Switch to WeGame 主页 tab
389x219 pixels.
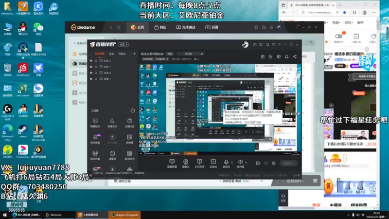point(138,27)
